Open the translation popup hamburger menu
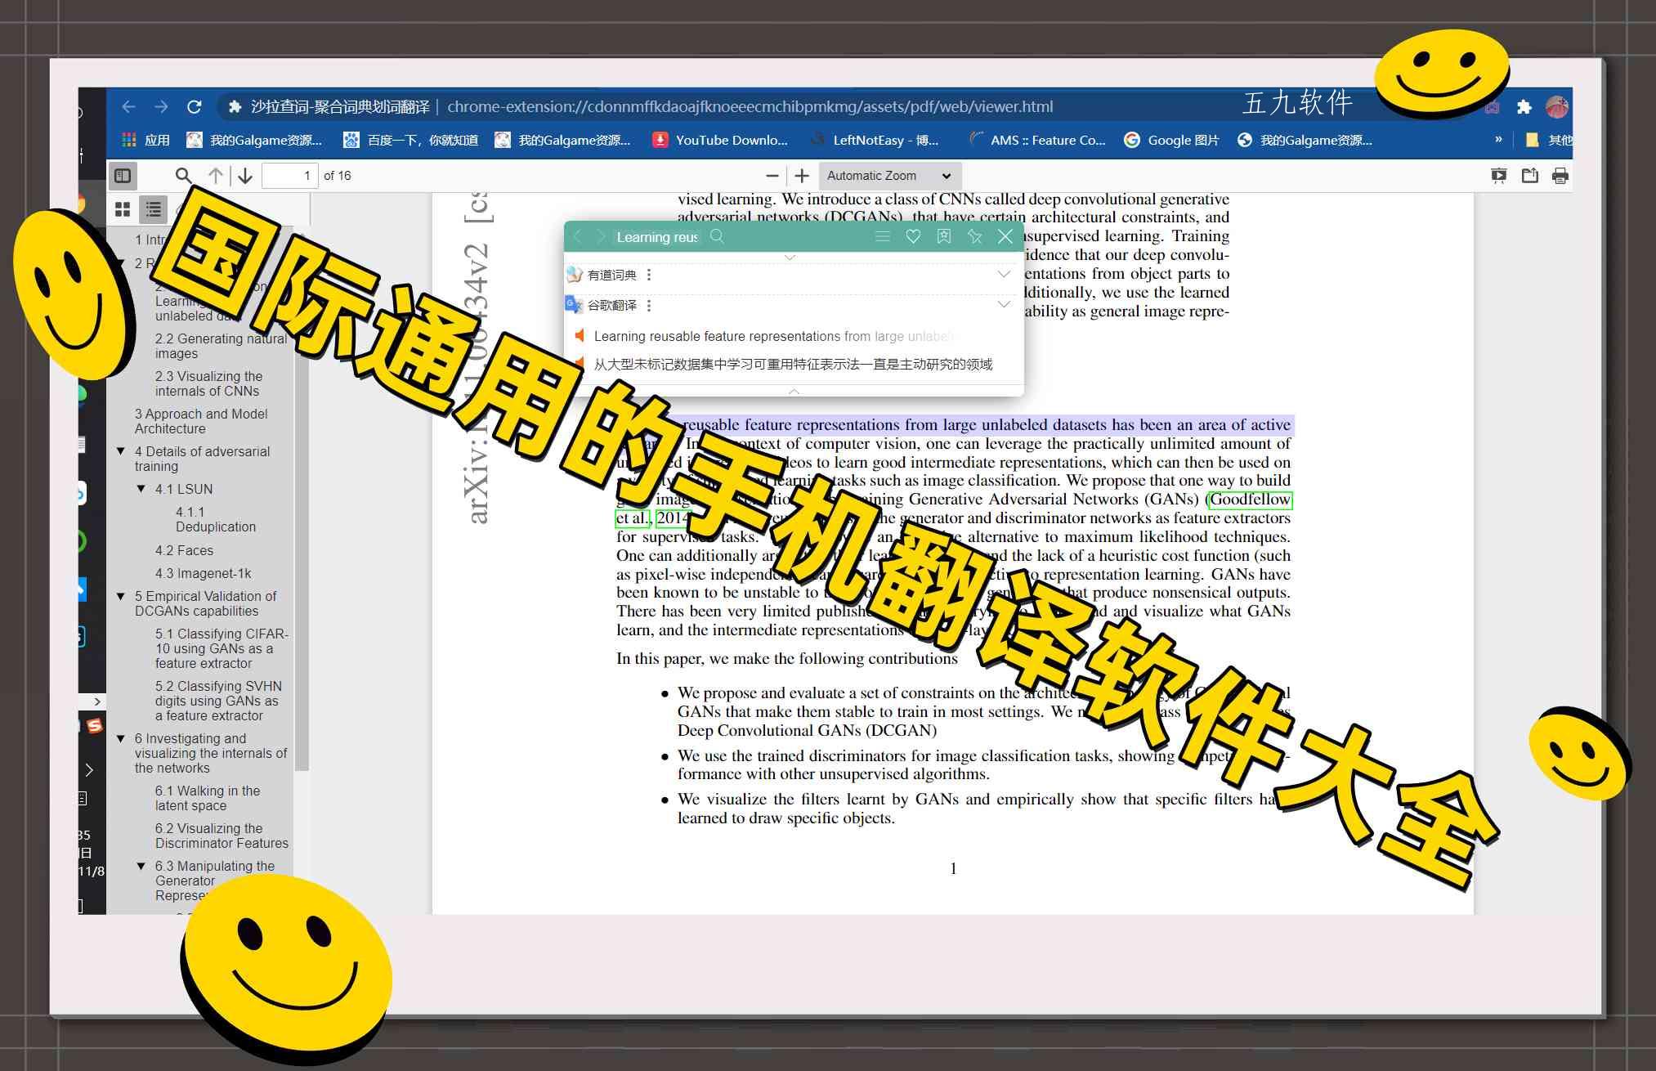This screenshot has width=1656, height=1071. pos(883,236)
